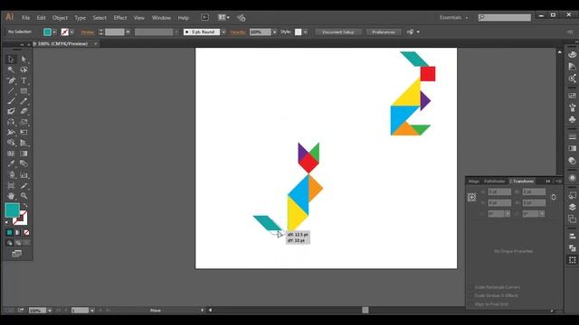The width and height of the screenshot is (579, 325).
Task: Open the zoom level dropdown in status bar
Action: pos(50,311)
